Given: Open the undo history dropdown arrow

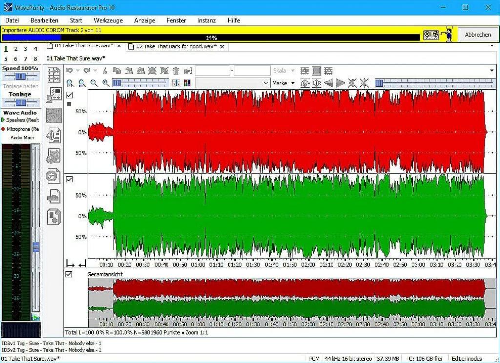Looking at the screenshot, I should 78,71.
